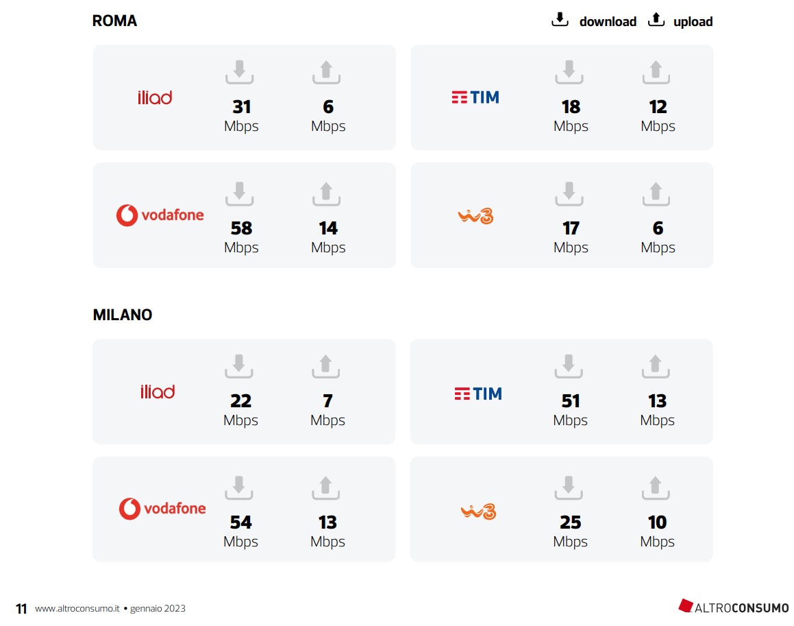Viewport: 794px width, 626px height.
Task: Click the Iliad logo under Roma
Action: (155, 97)
